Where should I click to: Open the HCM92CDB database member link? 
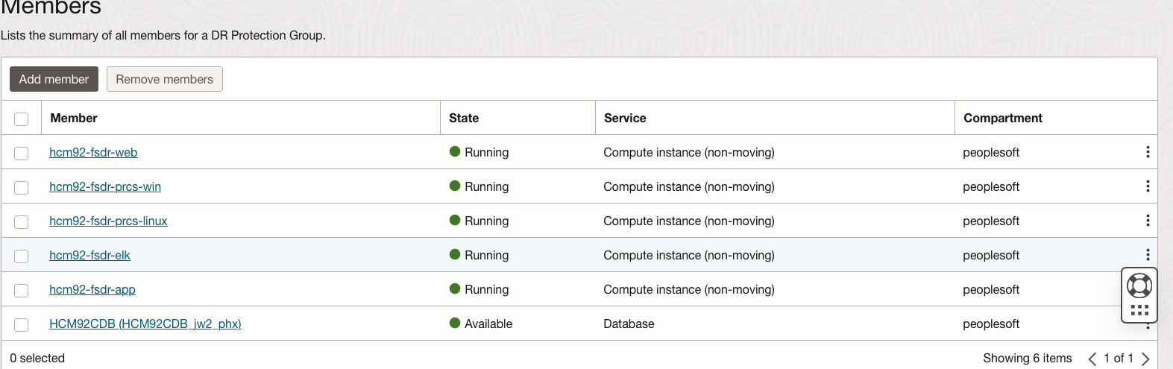[145, 324]
